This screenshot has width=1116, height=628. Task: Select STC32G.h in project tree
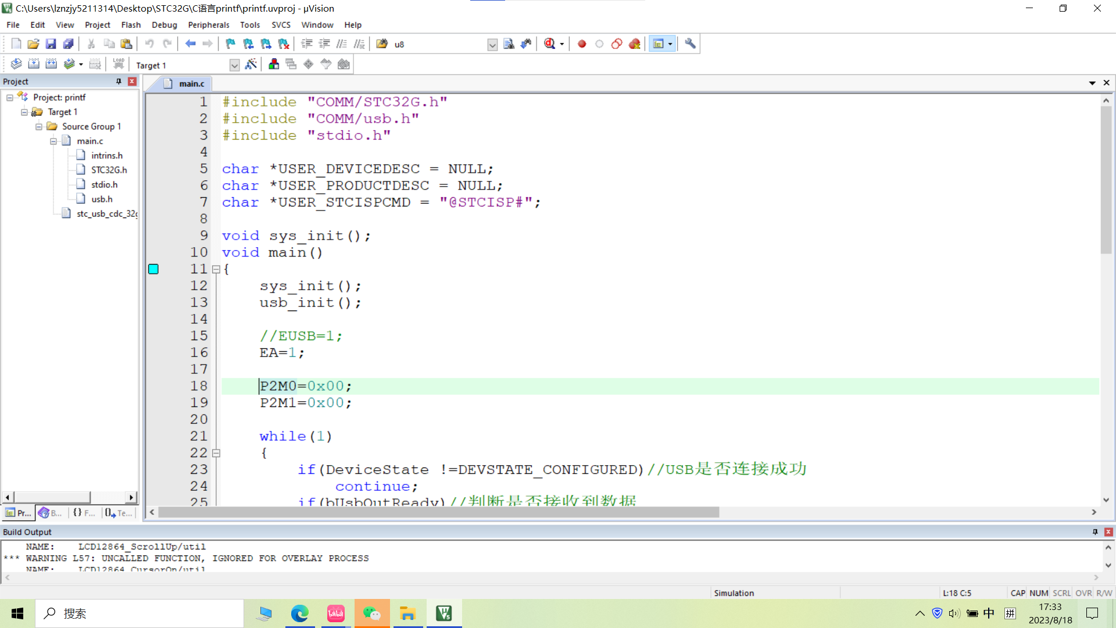[x=109, y=170]
